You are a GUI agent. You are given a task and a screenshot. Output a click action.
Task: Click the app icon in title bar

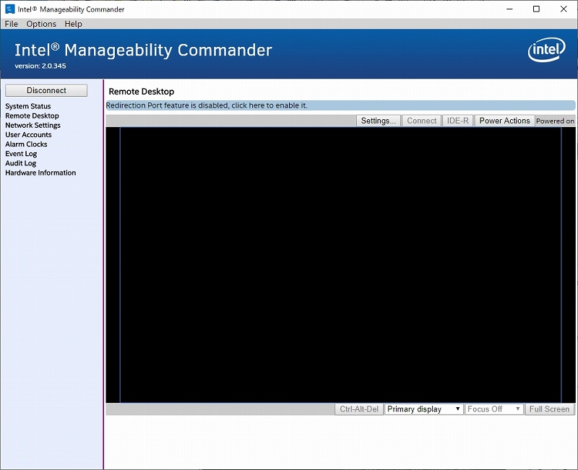[x=10, y=9]
